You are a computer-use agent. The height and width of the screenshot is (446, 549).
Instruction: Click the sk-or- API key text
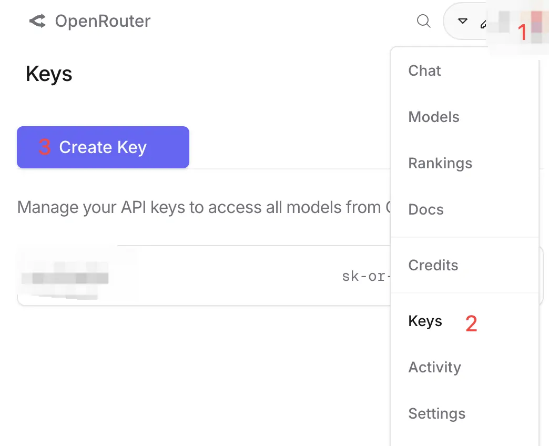pyautogui.click(x=366, y=276)
